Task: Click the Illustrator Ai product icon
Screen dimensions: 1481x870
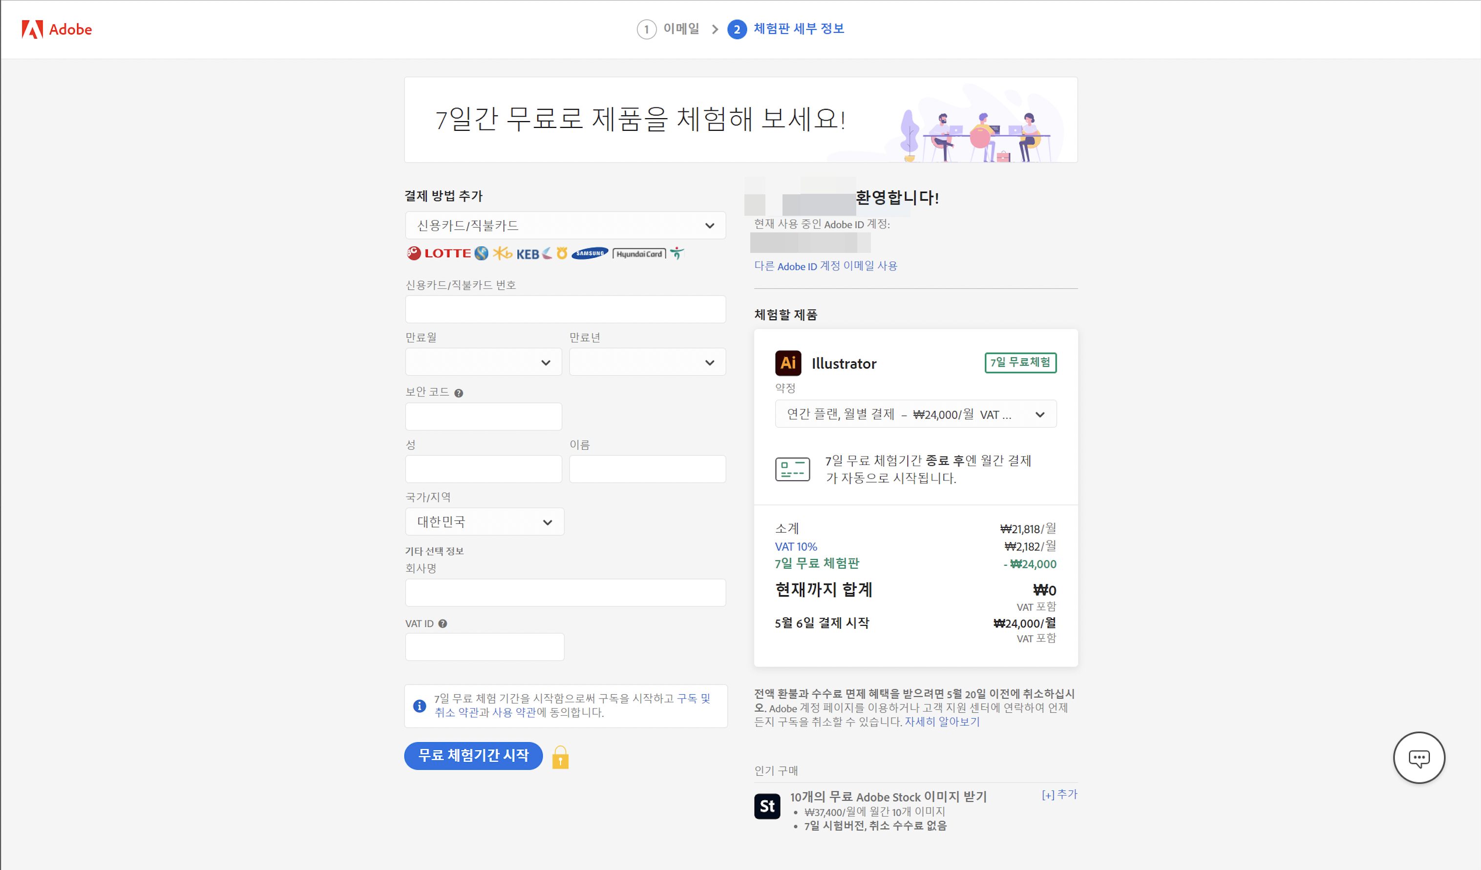Action: (787, 363)
